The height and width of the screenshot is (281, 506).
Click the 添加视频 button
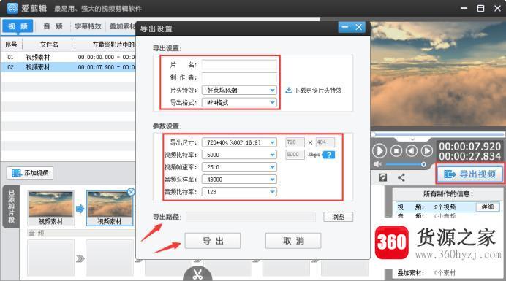tap(30, 173)
